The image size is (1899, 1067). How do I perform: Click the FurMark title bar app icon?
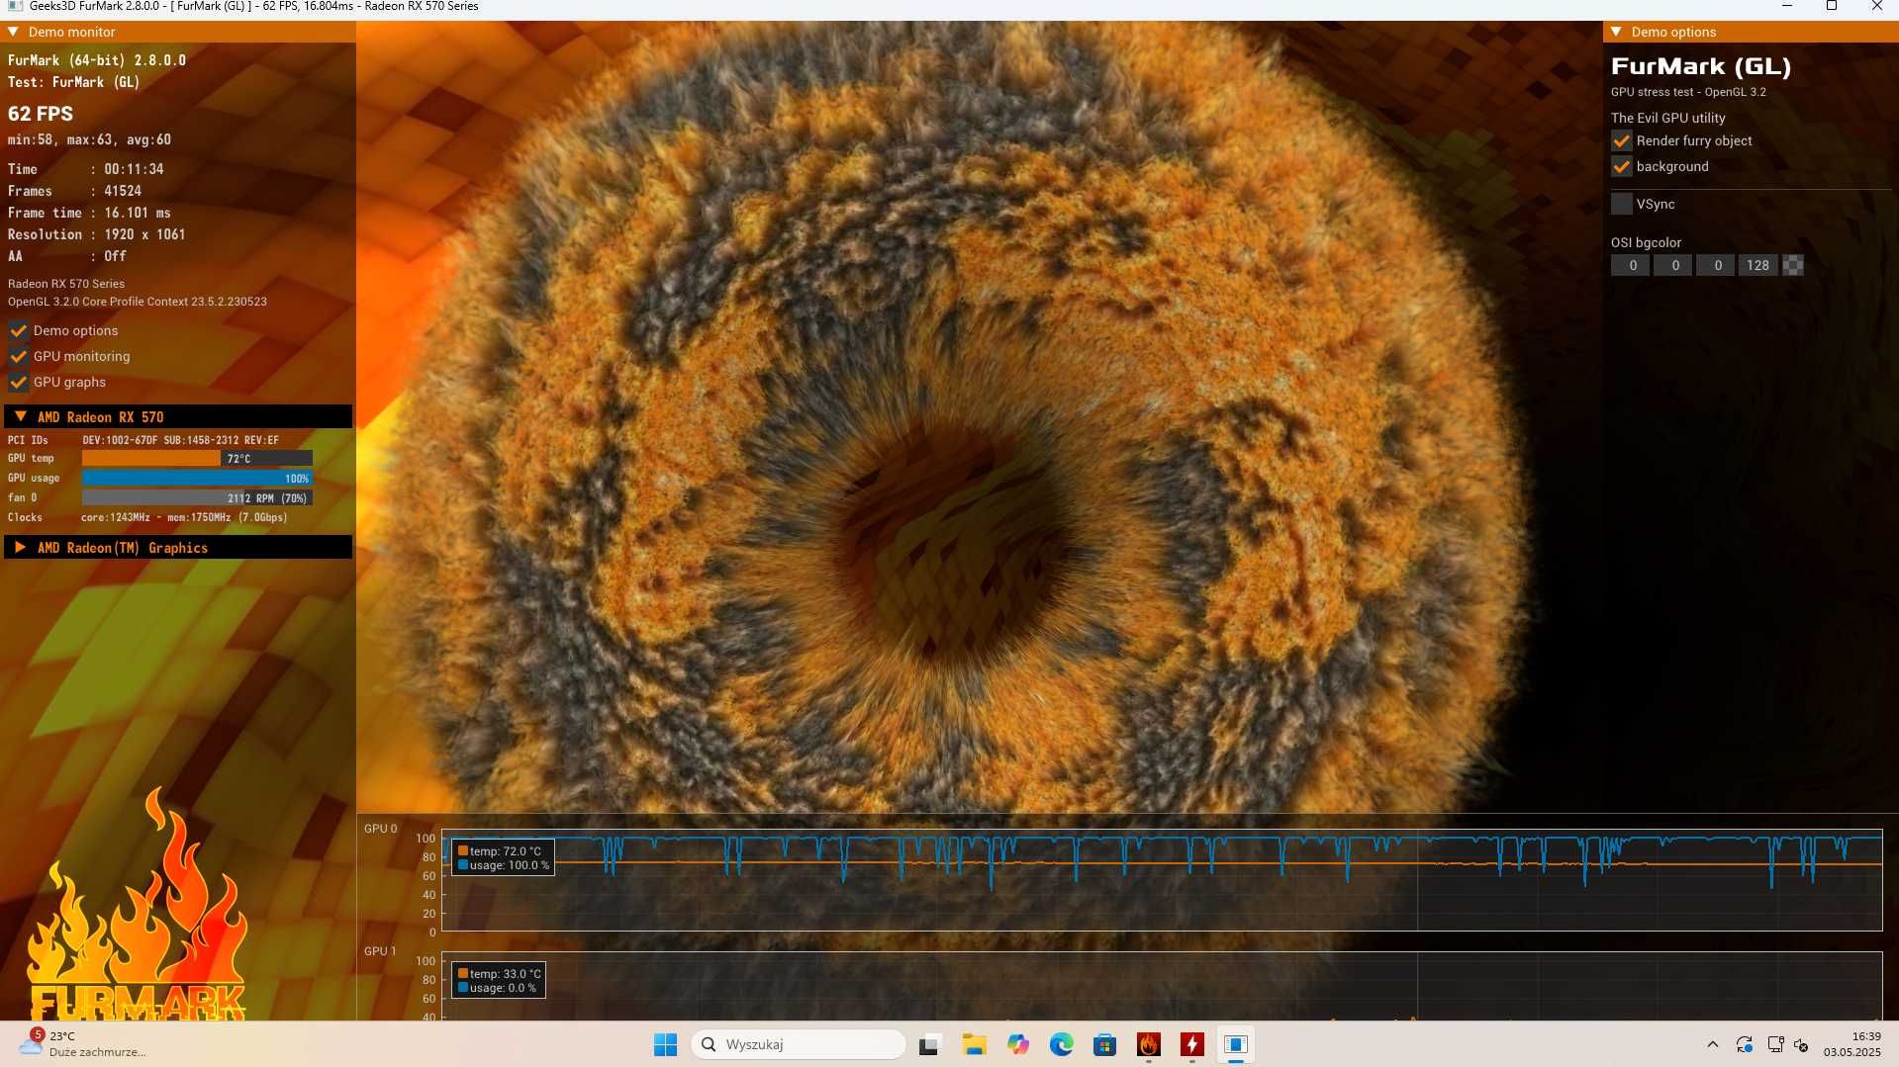[x=15, y=6]
